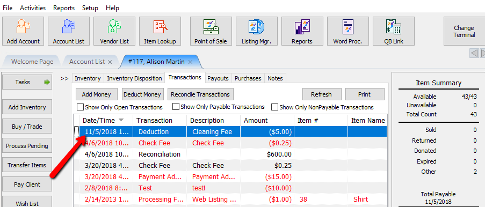Screen dimensions: 485x207
Task: Click the Process Pending sidebar button
Action: tap(27, 146)
